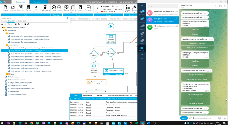Select 60 Меню.process file

[x=13, y=92]
